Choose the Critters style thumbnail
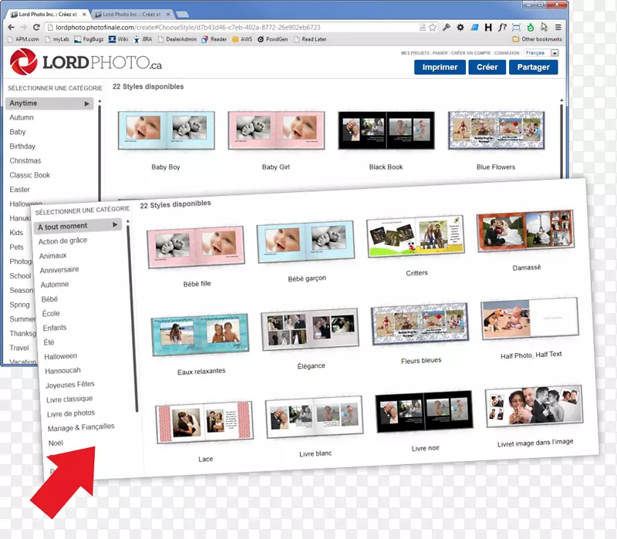Image resolution: width=617 pixels, height=539 pixels. pyautogui.click(x=416, y=236)
